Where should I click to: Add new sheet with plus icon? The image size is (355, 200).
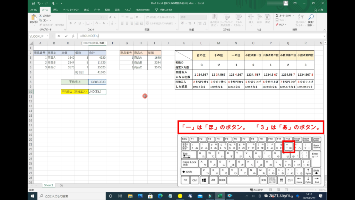coord(61,185)
